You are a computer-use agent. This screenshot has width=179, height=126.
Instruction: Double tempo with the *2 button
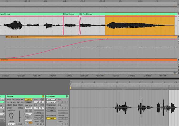tap(31, 111)
